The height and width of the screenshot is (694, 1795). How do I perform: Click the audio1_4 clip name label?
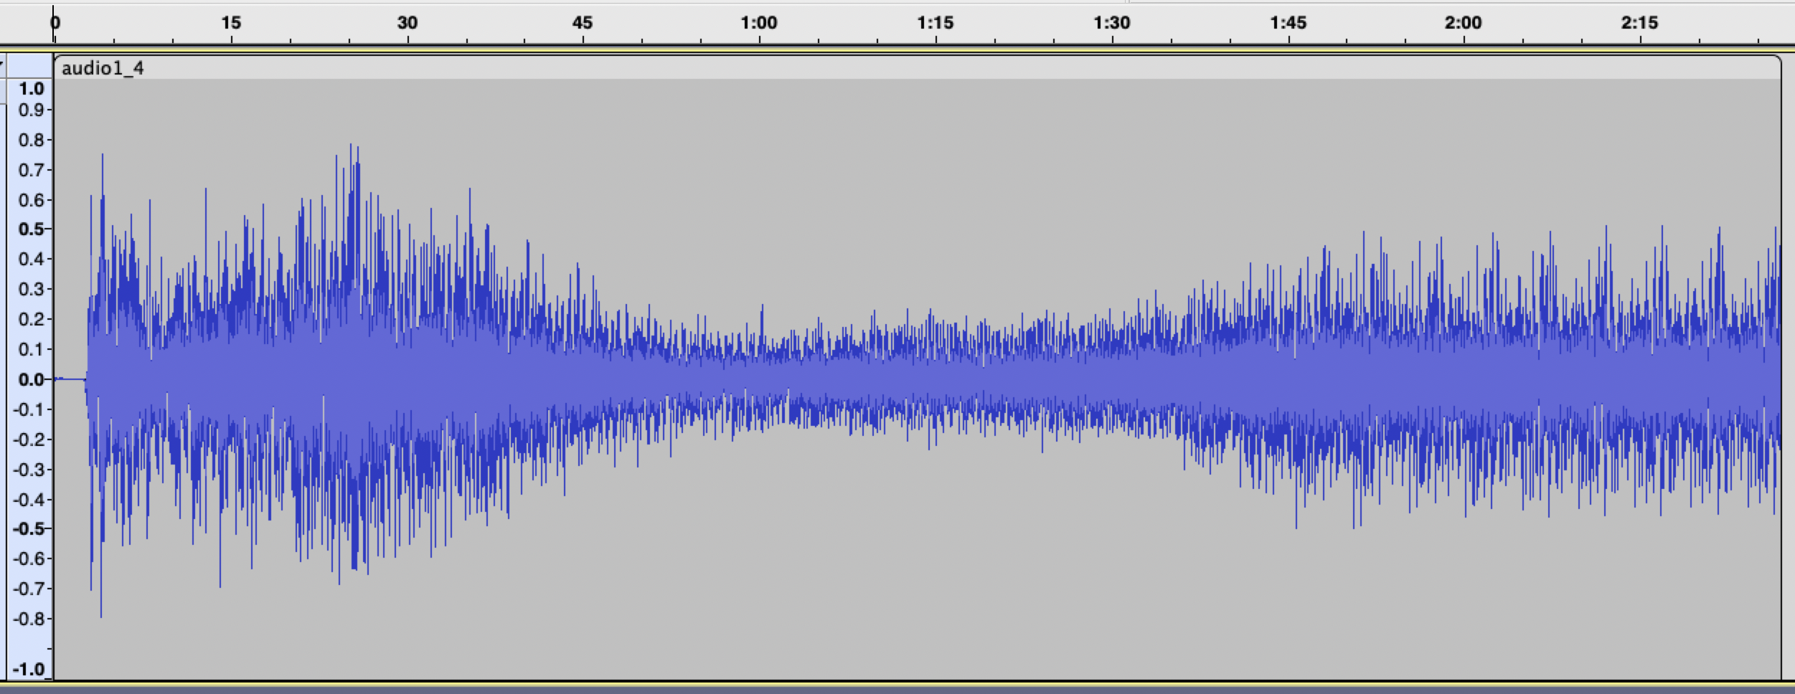pyautogui.click(x=103, y=68)
